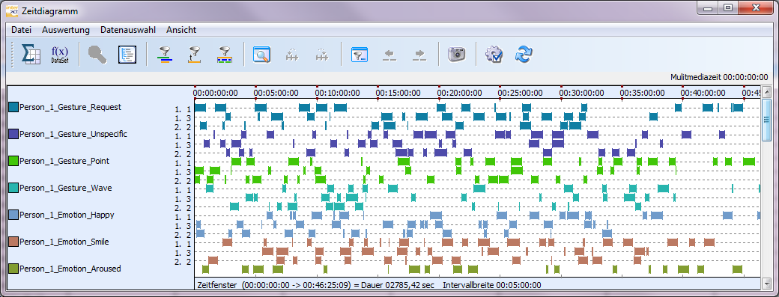The width and height of the screenshot is (779, 297).
Task: Select the Person_1_Emotion_Happy label
Action: [67, 215]
